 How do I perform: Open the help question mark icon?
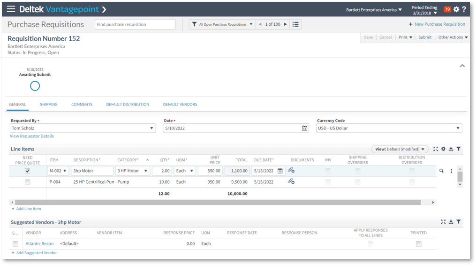click(464, 9)
